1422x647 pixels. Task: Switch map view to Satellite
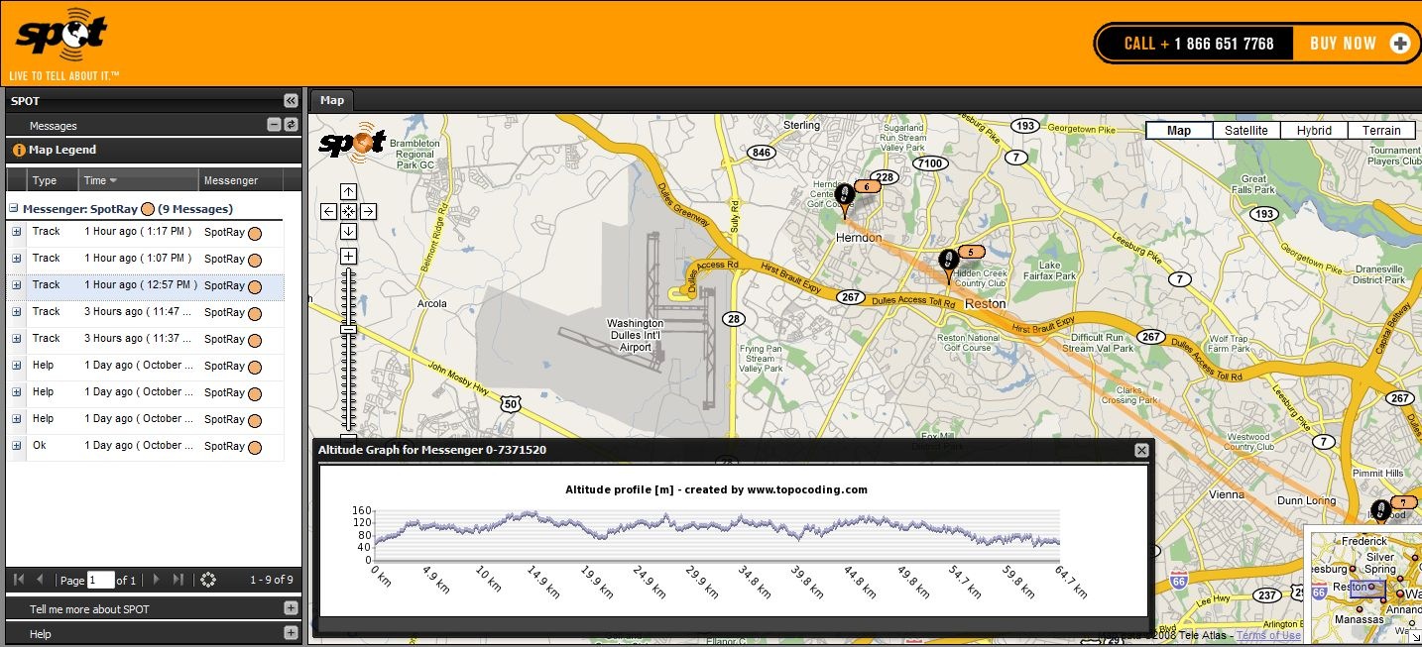click(1246, 131)
